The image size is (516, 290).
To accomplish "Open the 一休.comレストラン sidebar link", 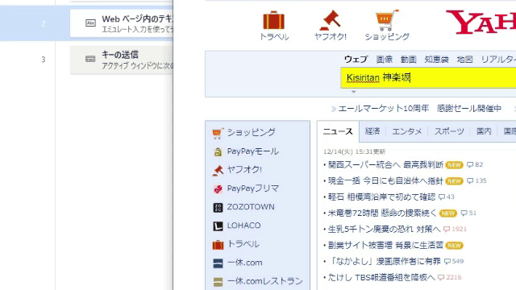I will [x=265, y=281].
